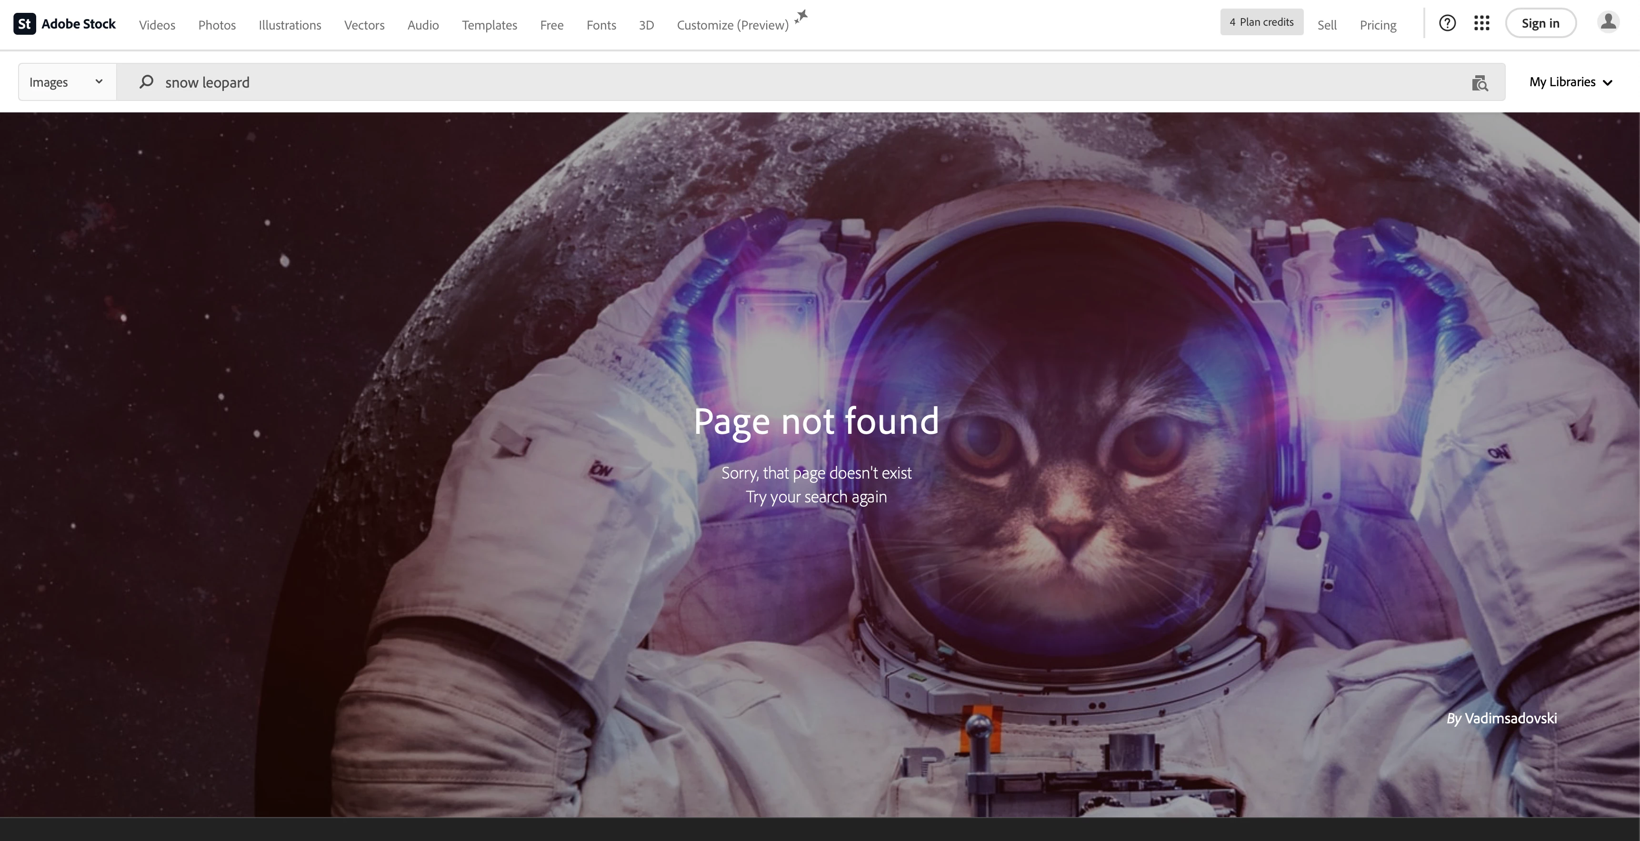The image size is (1640, 841).
Task: Open the Vectors menu item
Action: [x=364, y=25]
